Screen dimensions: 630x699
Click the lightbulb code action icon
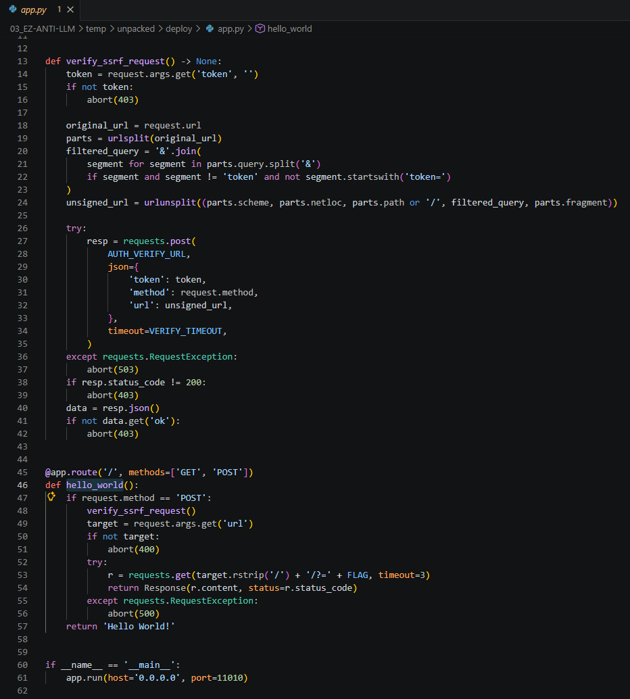coord(51,498)
